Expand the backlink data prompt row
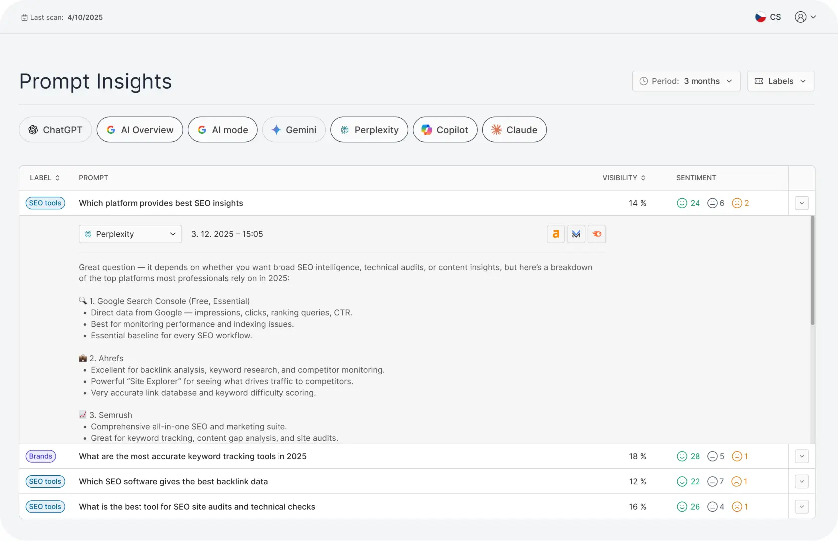 coord(801,482)
